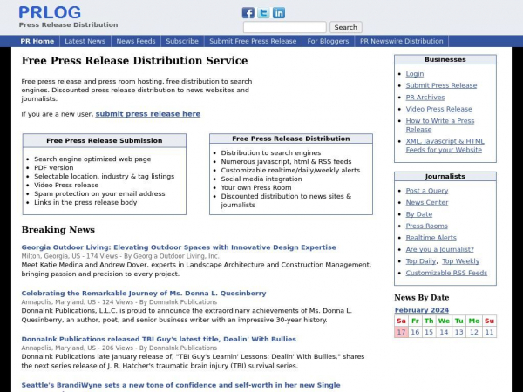523x392 pixels.
Task: Click 'Video Press release' bullet in Submission box
Action: (x=66, y=185)
